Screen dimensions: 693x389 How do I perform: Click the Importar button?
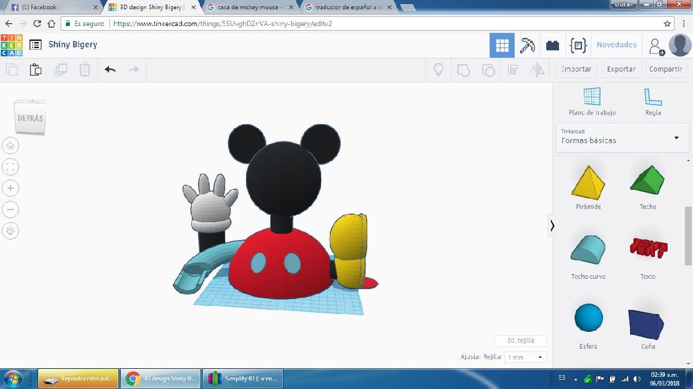(x=576, y=69)
